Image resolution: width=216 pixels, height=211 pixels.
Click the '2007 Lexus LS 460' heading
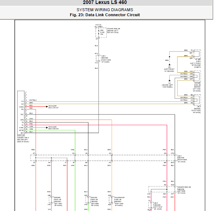coord(105,3)
